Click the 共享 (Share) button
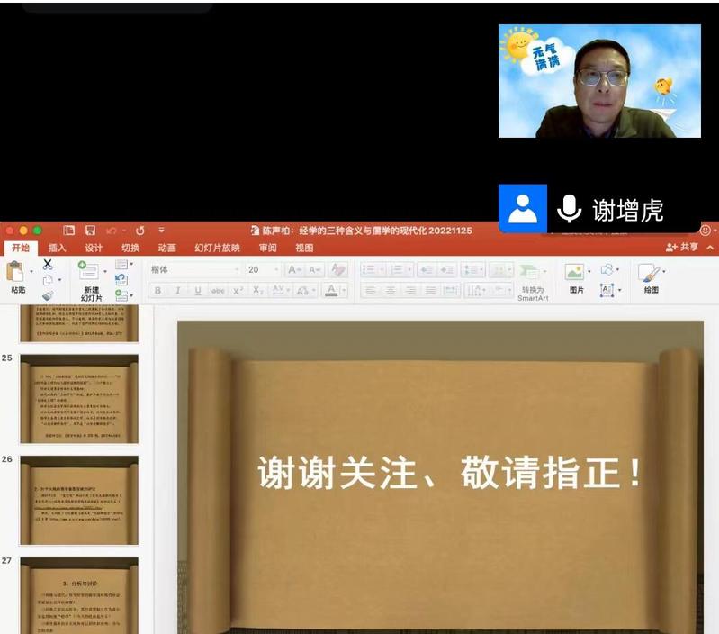This screenshot has height=634, width=719. 683,248
